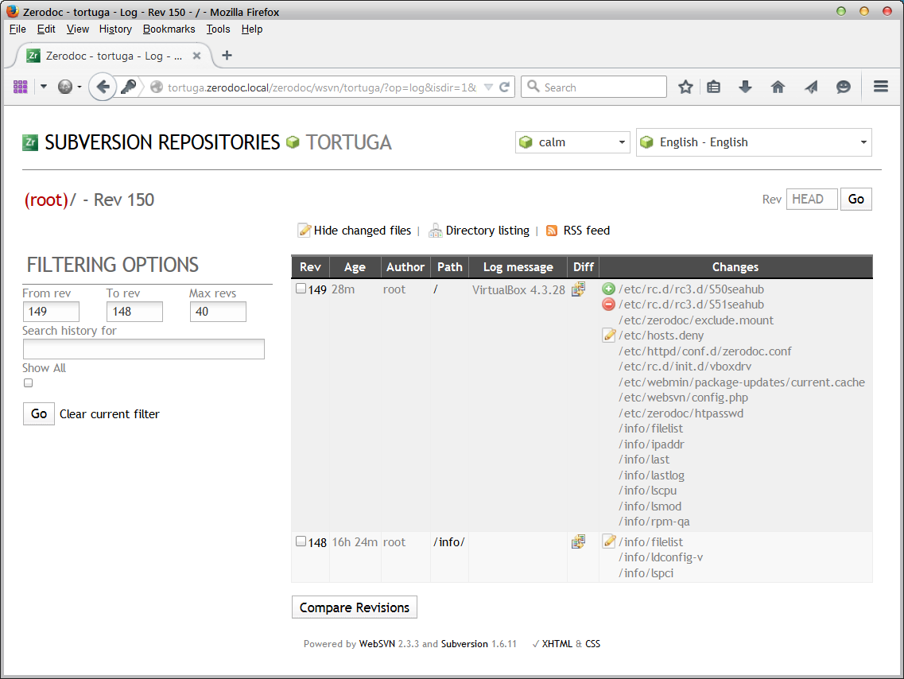Enable the Show All filter option
This screenshot has height=679, width=904.
click(28, 382)
